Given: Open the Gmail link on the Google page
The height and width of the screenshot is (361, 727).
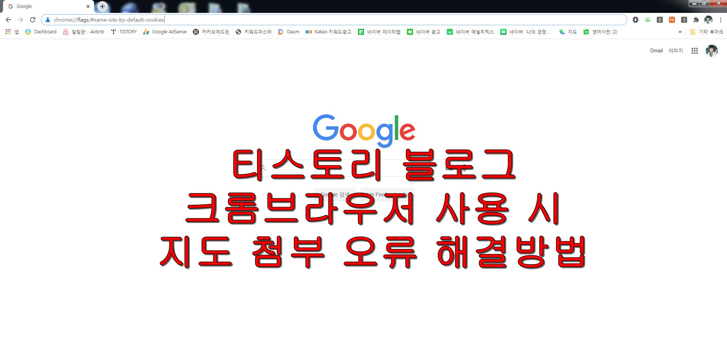Looking at the screenshot, I should coord(656,51).
